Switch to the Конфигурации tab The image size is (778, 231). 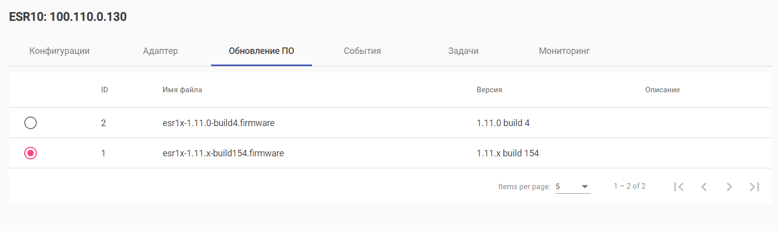point(60,51)
